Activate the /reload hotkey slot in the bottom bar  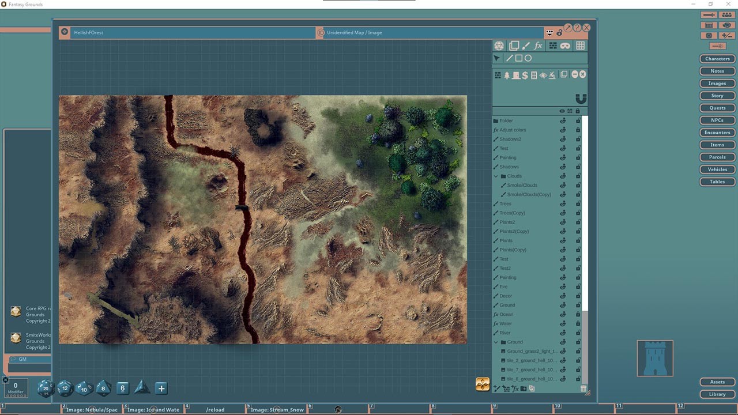[x=215, y=409]
